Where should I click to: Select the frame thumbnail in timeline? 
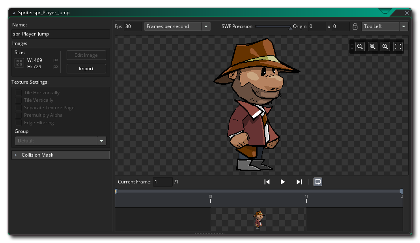pyautogui.click(x=258, y=219)
